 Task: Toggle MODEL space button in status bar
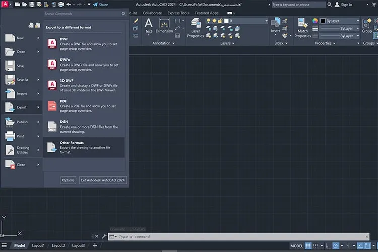point(296,246)
